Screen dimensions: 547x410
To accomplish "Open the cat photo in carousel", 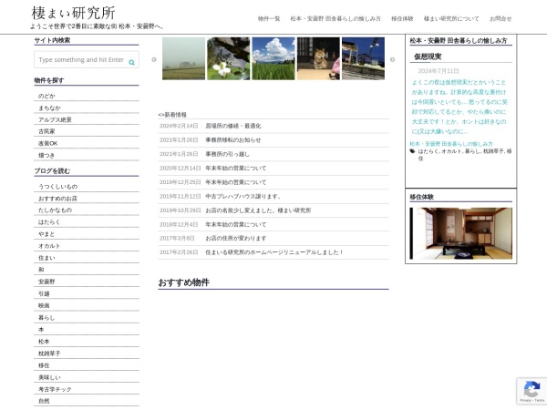I will (317, 58).
